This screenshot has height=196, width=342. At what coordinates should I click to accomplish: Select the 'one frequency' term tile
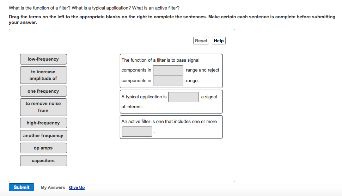point(43,91)
